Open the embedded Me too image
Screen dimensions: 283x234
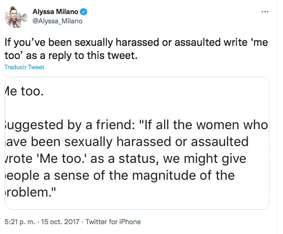pos(137,143)
